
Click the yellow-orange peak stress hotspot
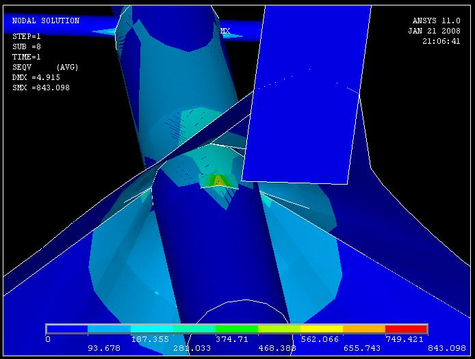(219, 181)
